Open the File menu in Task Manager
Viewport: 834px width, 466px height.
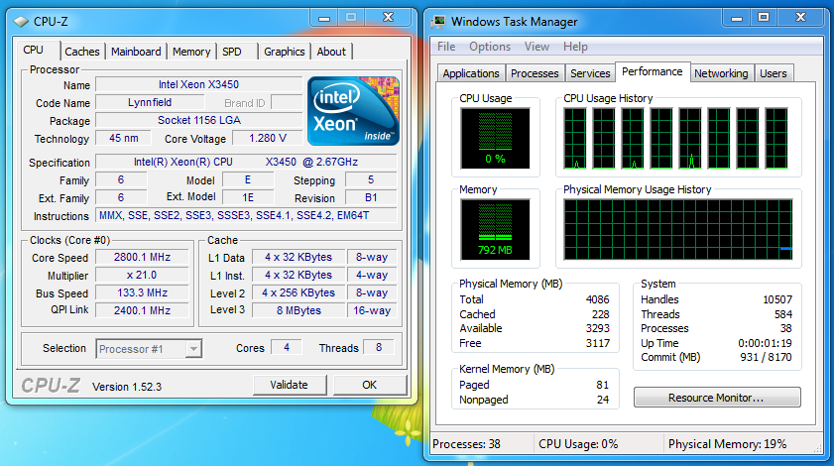click(x=446, y=47)
